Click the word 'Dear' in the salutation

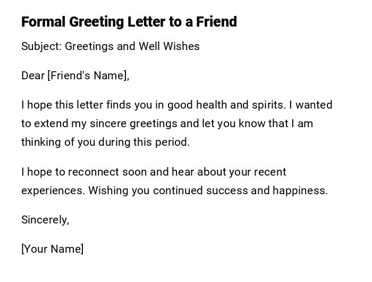tap(33, 76)
